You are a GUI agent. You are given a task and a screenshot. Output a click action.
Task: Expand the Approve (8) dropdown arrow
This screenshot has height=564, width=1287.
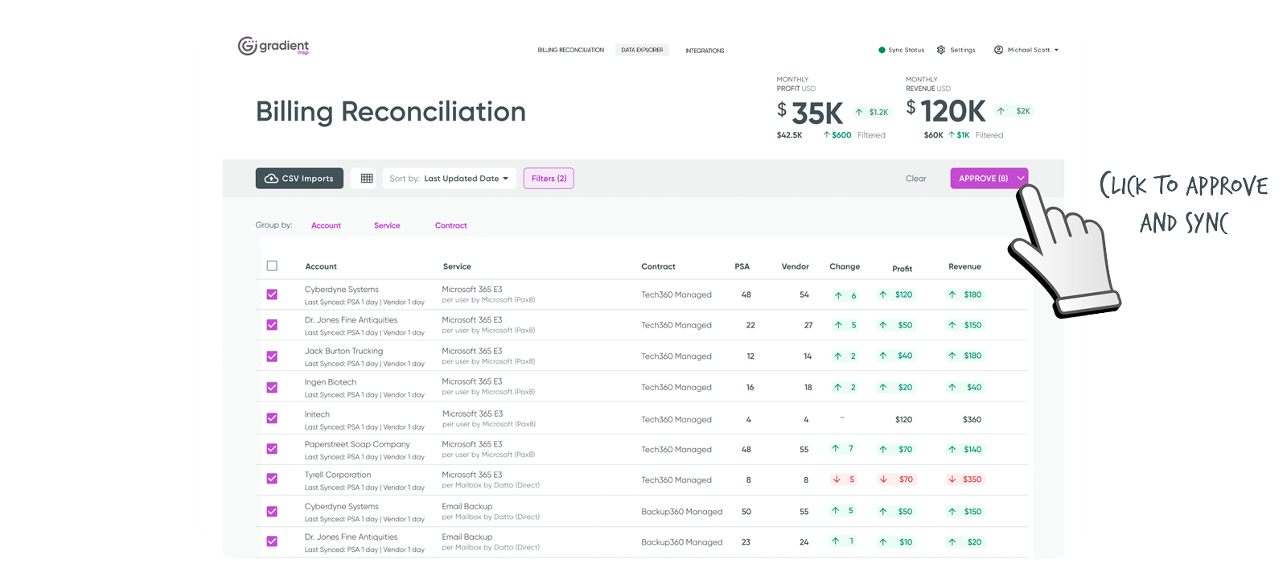point(1021,179)
